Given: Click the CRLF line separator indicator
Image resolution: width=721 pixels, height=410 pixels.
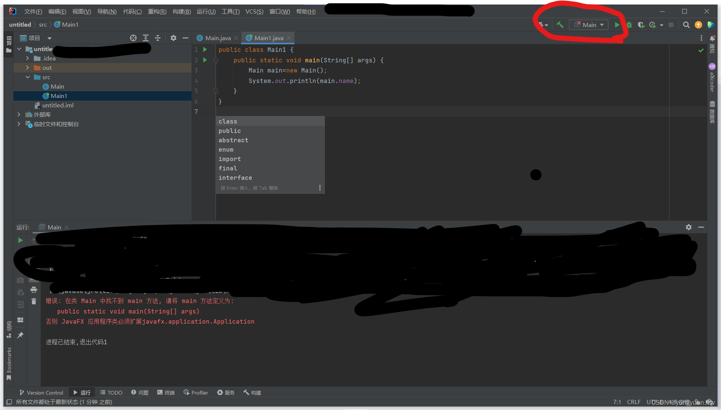Looking at the screenshot, I should coord(634,402).
